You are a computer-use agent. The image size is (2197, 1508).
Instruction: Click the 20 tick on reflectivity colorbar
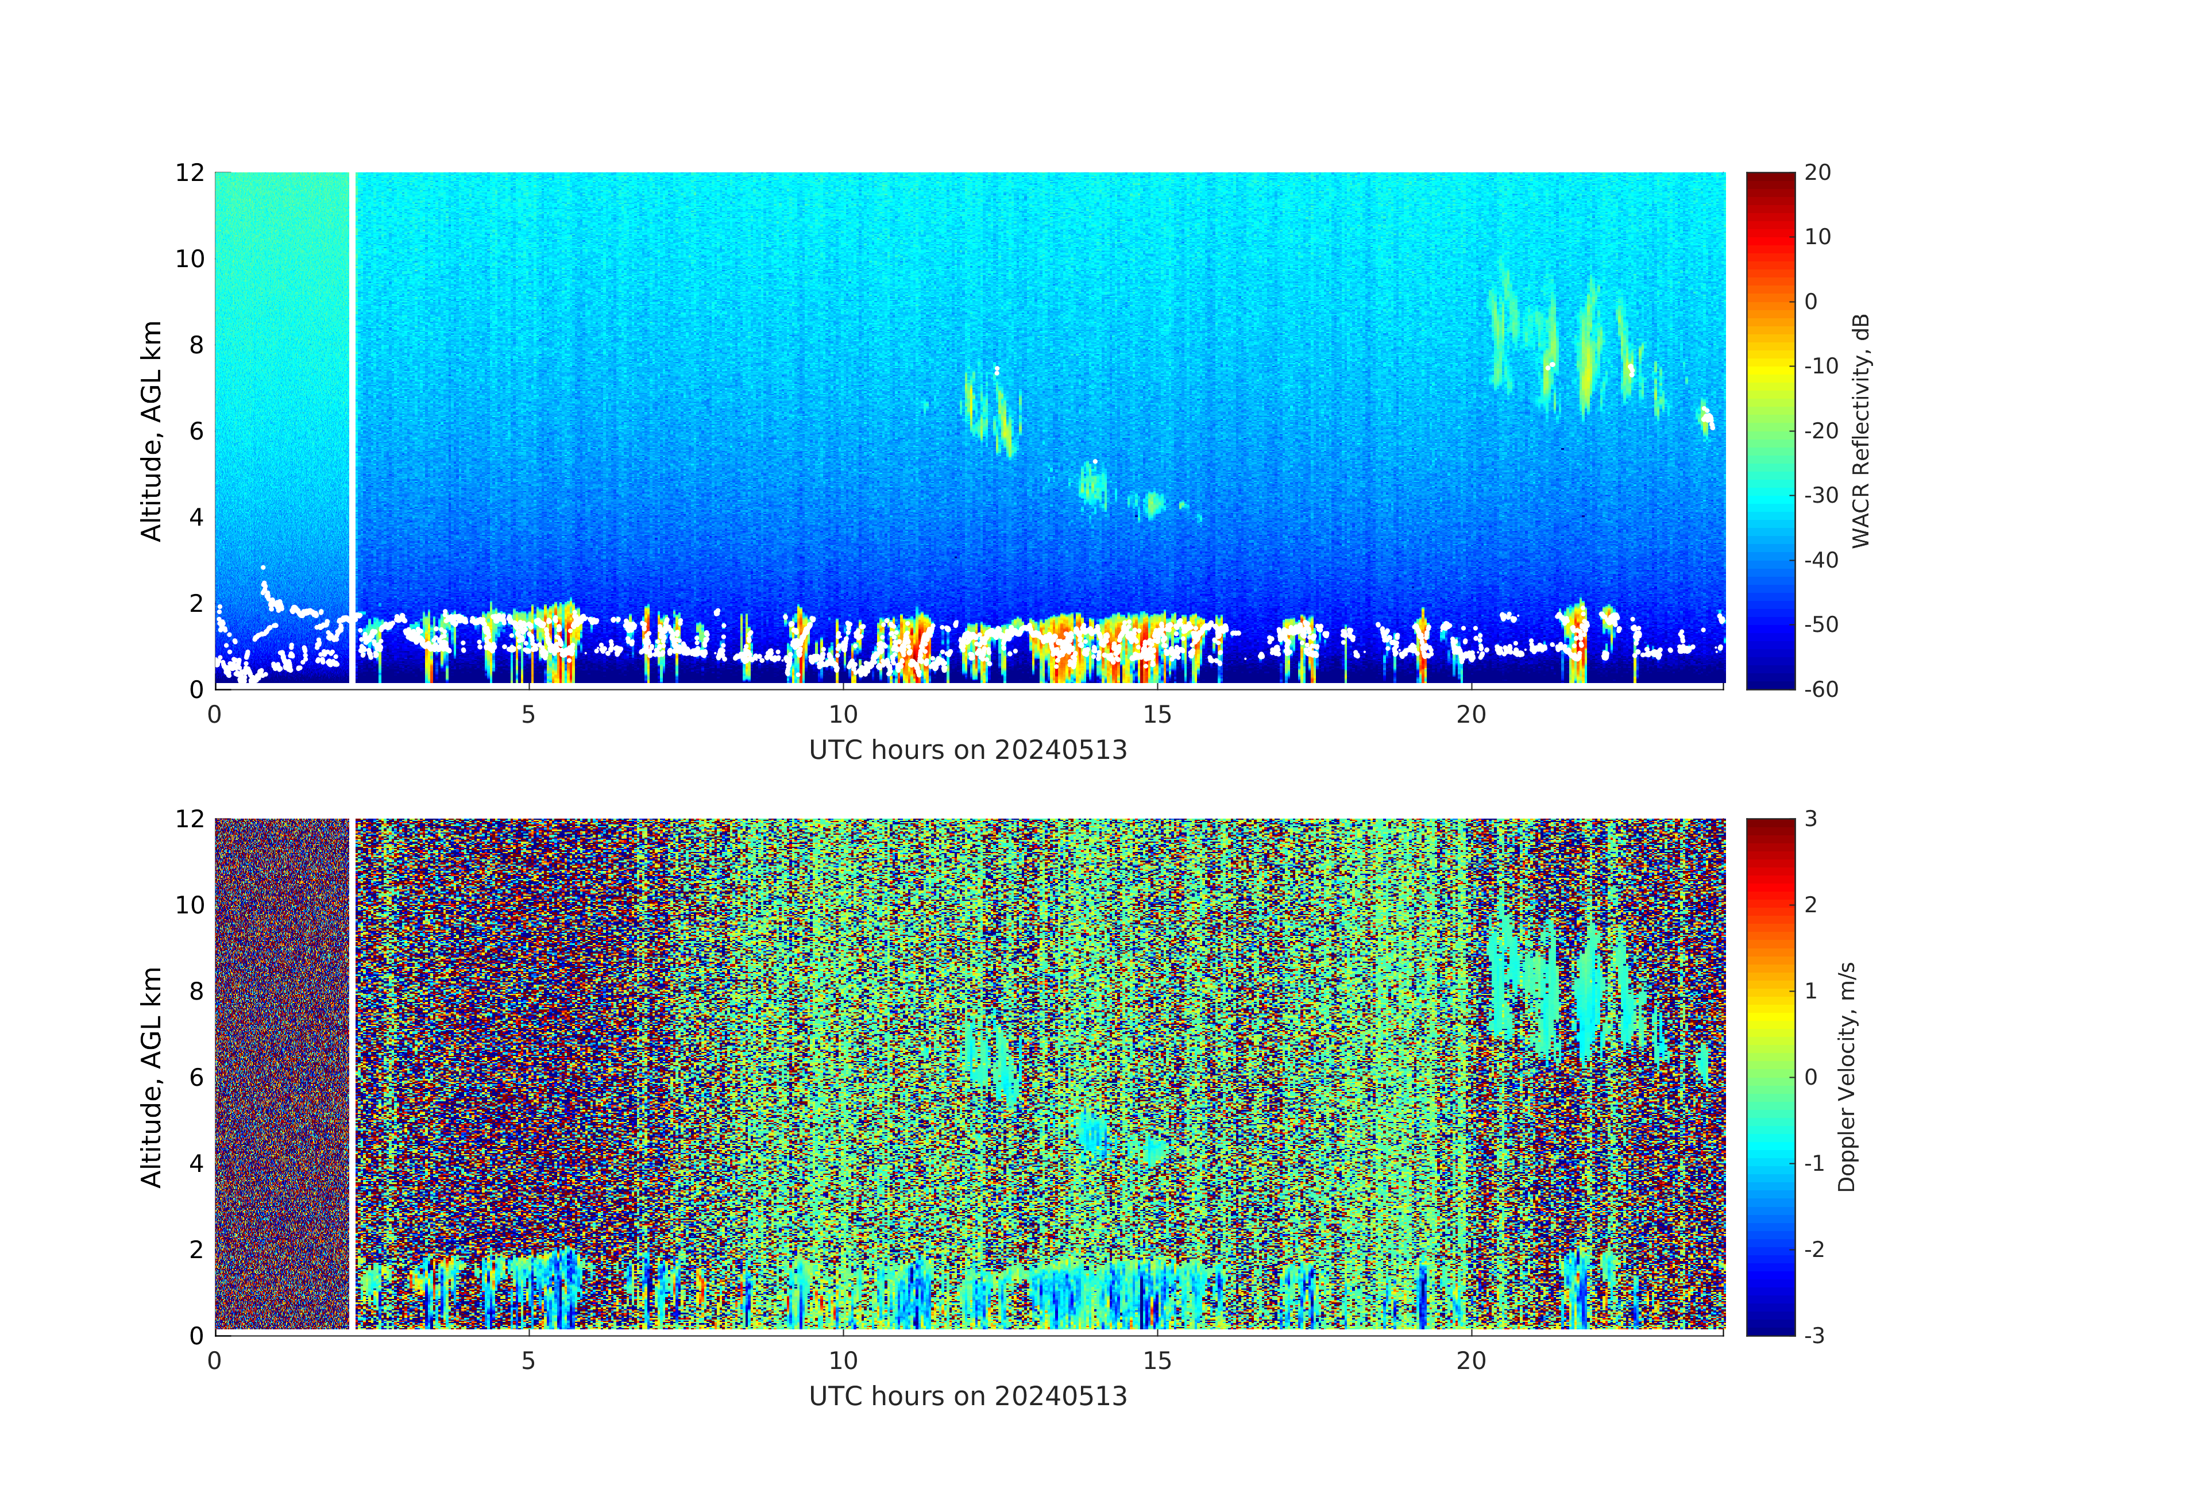pos(1817,173)
